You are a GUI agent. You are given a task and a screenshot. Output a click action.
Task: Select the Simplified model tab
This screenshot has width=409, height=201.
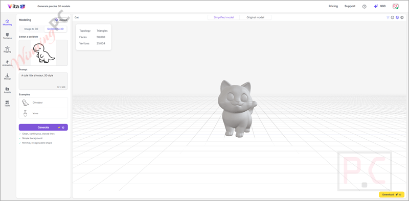click(223, 17)
